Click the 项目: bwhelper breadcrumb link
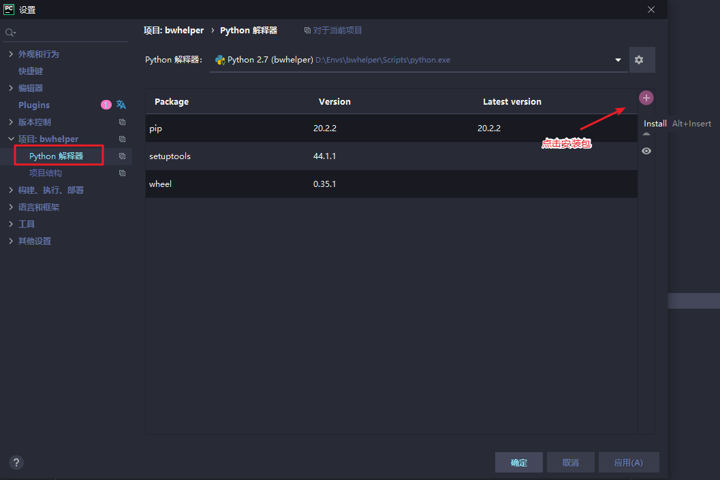720x480 pixels. pyautogui.click(x=174, y=31)
